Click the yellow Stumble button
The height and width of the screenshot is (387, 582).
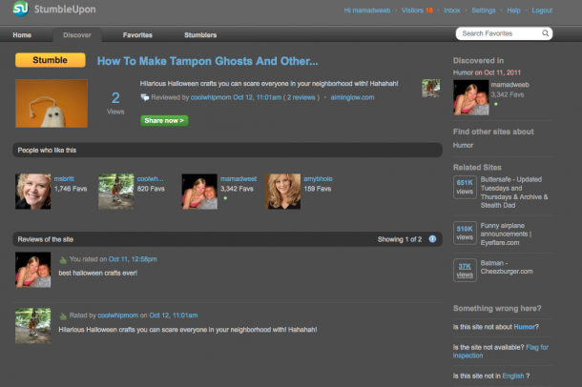51,60
